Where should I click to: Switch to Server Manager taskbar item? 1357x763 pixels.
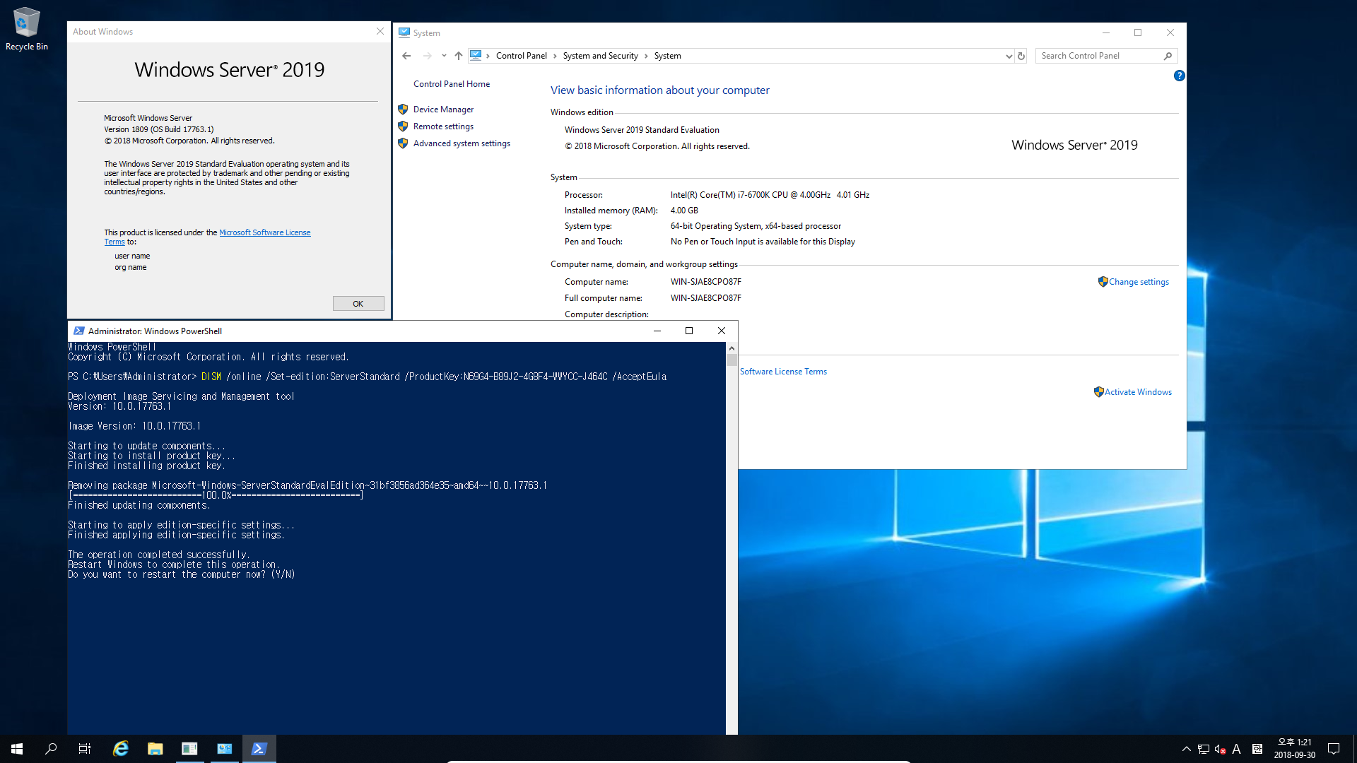[189, 749]
